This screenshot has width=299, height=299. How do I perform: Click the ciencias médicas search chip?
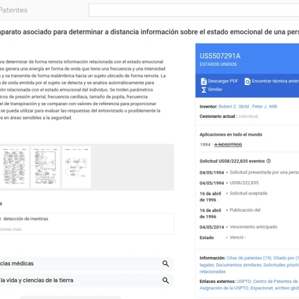pyautogui.click(x=87, y=264)
